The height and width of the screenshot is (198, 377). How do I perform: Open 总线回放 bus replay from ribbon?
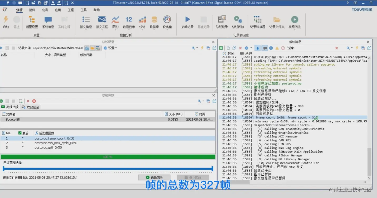pyautogui.click(x=238, y=22)
